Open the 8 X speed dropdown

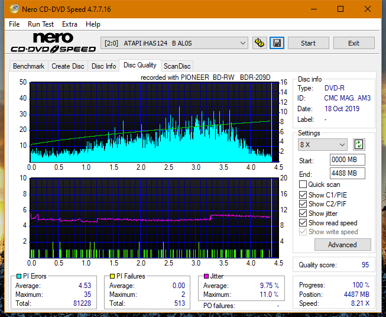click(323, 144)
